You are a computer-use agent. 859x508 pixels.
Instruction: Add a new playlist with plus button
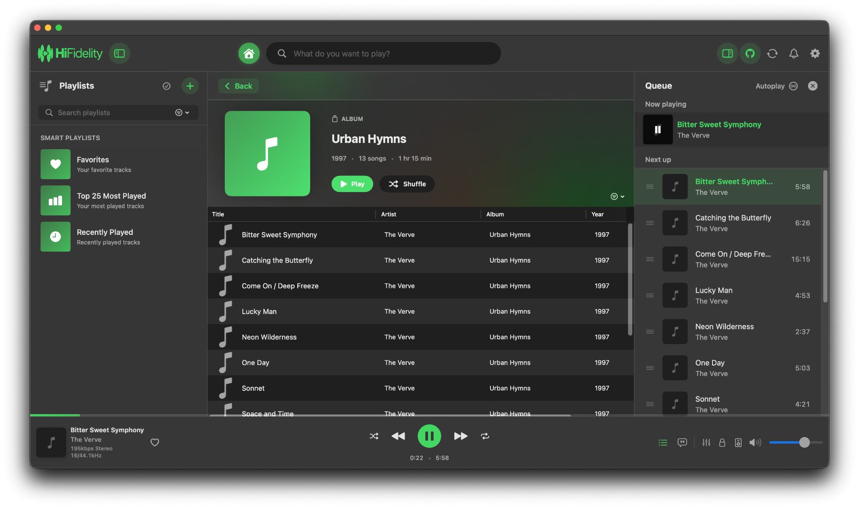190,86
